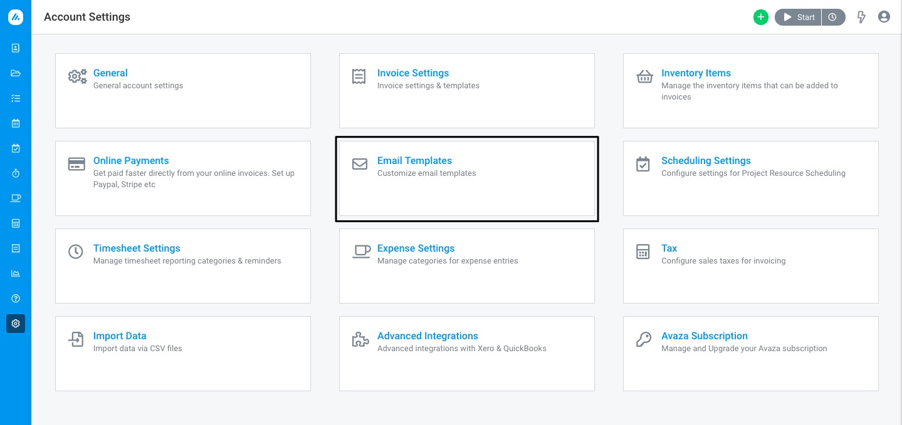This screenshot has height=425, width=902.
Task: Open the Email Templates link
Action: coord(414,161)
